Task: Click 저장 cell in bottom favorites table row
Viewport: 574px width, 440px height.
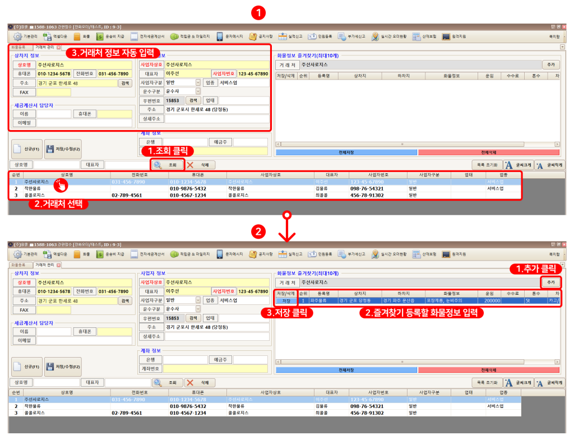Action: [285, 301]
